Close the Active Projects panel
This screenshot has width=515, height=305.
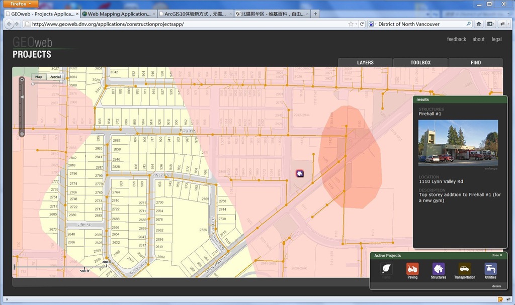tap(497, 255)
